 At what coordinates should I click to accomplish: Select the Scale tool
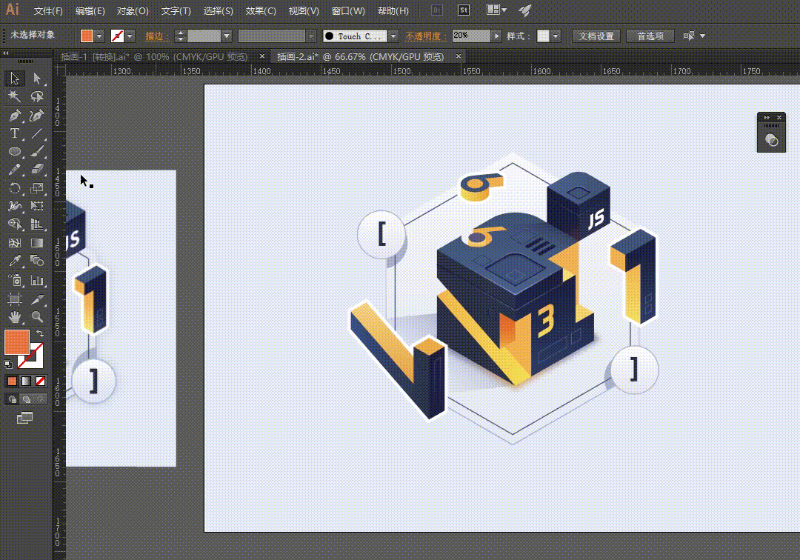(37, 188)
